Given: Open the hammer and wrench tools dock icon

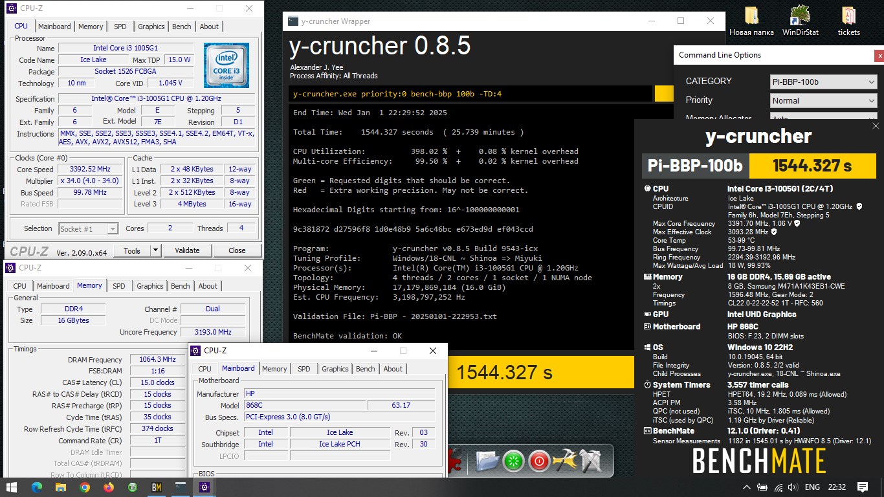Looking at the screenshot, I should pos(564,461).
